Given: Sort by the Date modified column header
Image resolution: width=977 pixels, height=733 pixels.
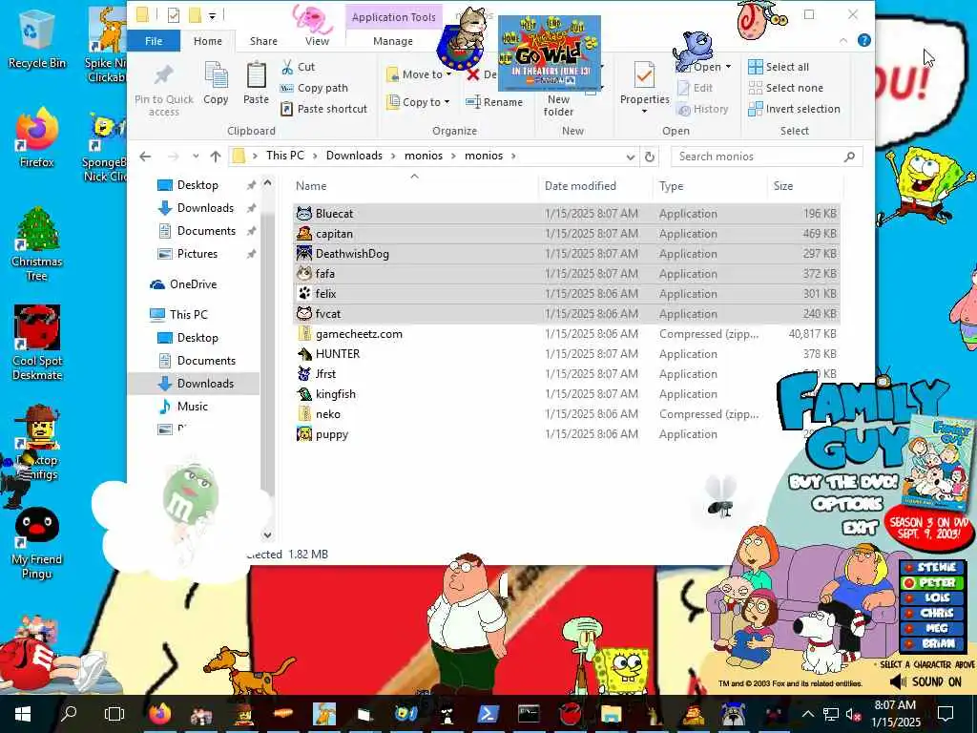Looking at the screenshot, I should pos(580,186).
